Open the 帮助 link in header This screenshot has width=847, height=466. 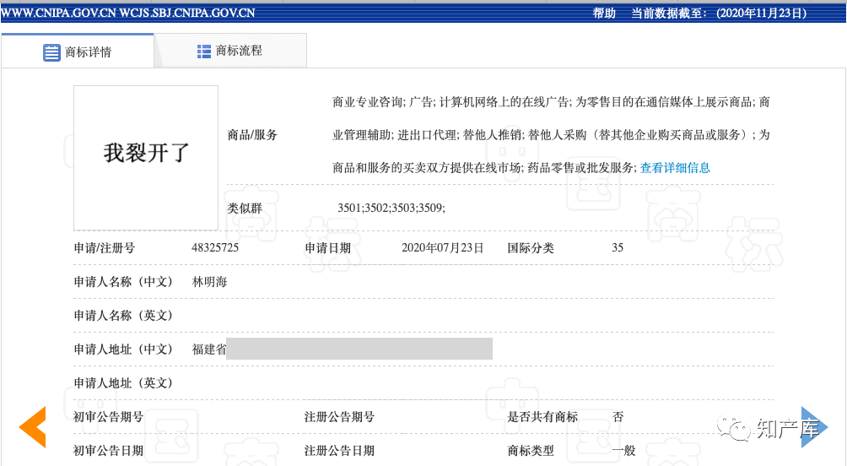(604, 13)
